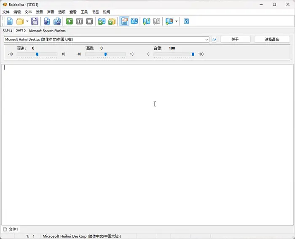Click the cursor position 1: 1 in status bar

point(30,236)
